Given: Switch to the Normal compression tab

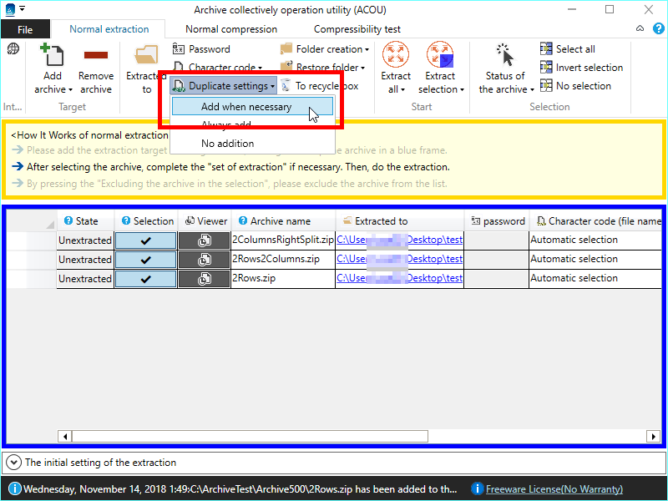Looking at the screenshot, I should (x=231, y=29).
